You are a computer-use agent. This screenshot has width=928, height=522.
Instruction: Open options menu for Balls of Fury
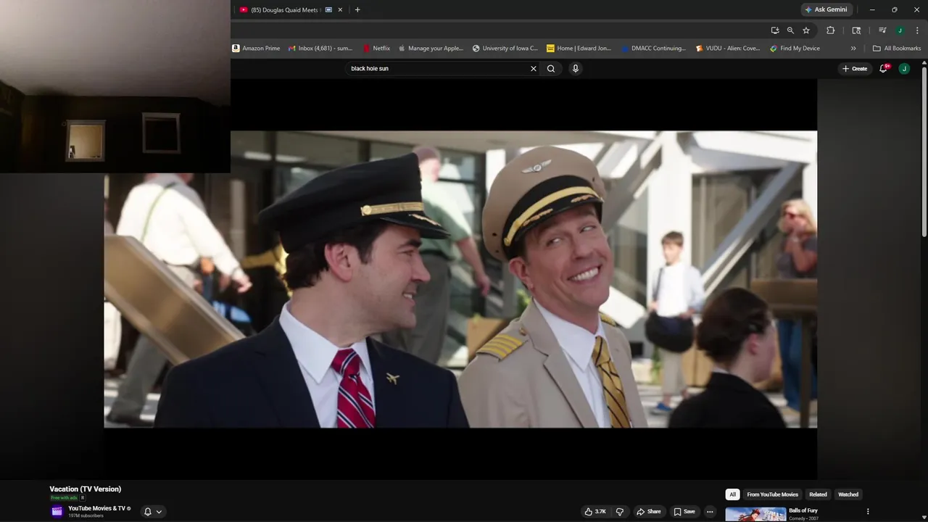[868, 512]
